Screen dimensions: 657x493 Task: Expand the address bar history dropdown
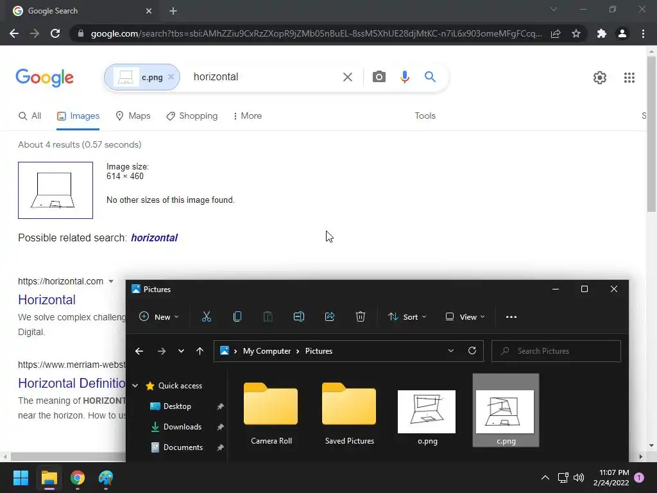click(x=451, y=350)
